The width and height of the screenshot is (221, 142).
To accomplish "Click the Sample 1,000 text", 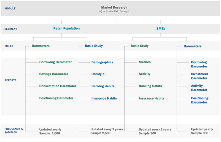I will [x=50, y=133].
